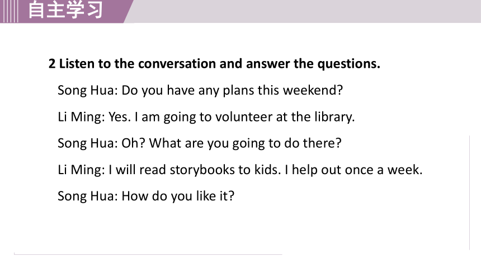Click the word weekend in first line
The width and height of the screenshot is (481, 271).
pos(312,90)
